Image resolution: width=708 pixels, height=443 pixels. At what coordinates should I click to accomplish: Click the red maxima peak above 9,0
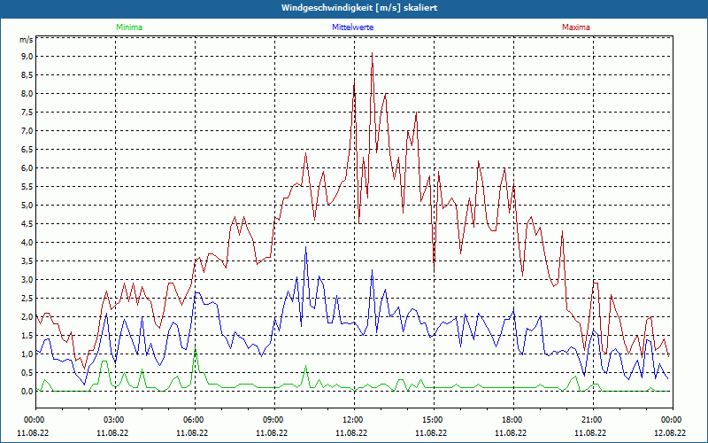(x=372, y=54)
